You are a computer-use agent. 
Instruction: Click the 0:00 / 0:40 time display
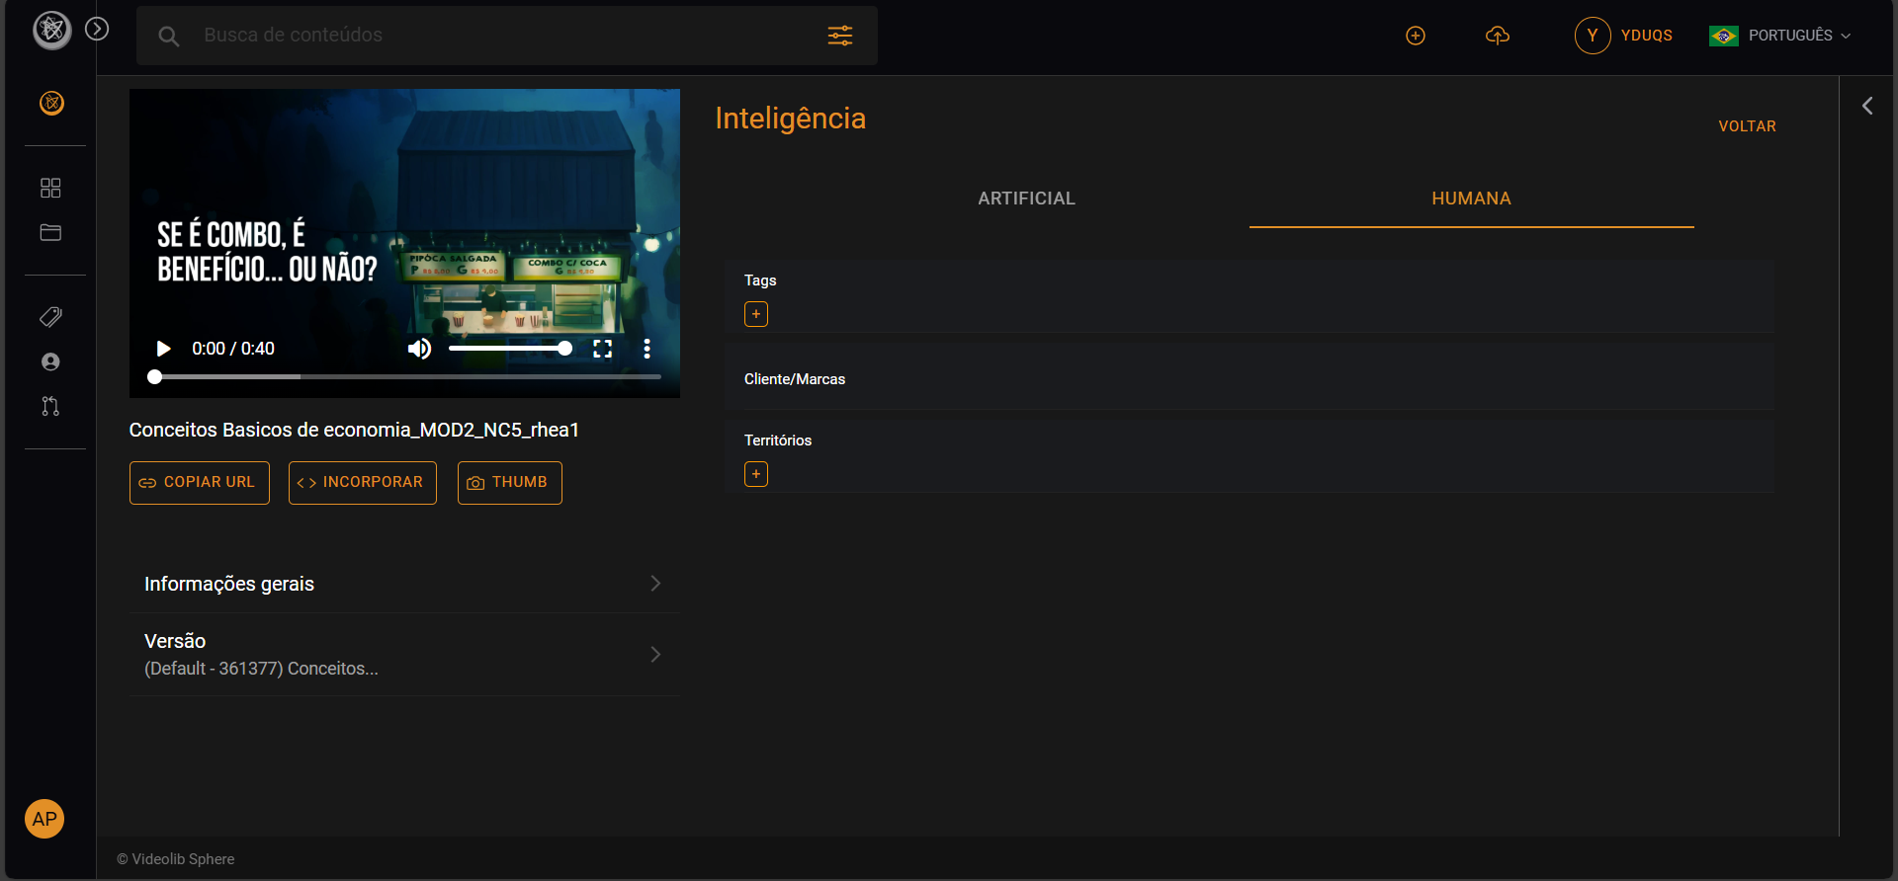tap(233, 349)
